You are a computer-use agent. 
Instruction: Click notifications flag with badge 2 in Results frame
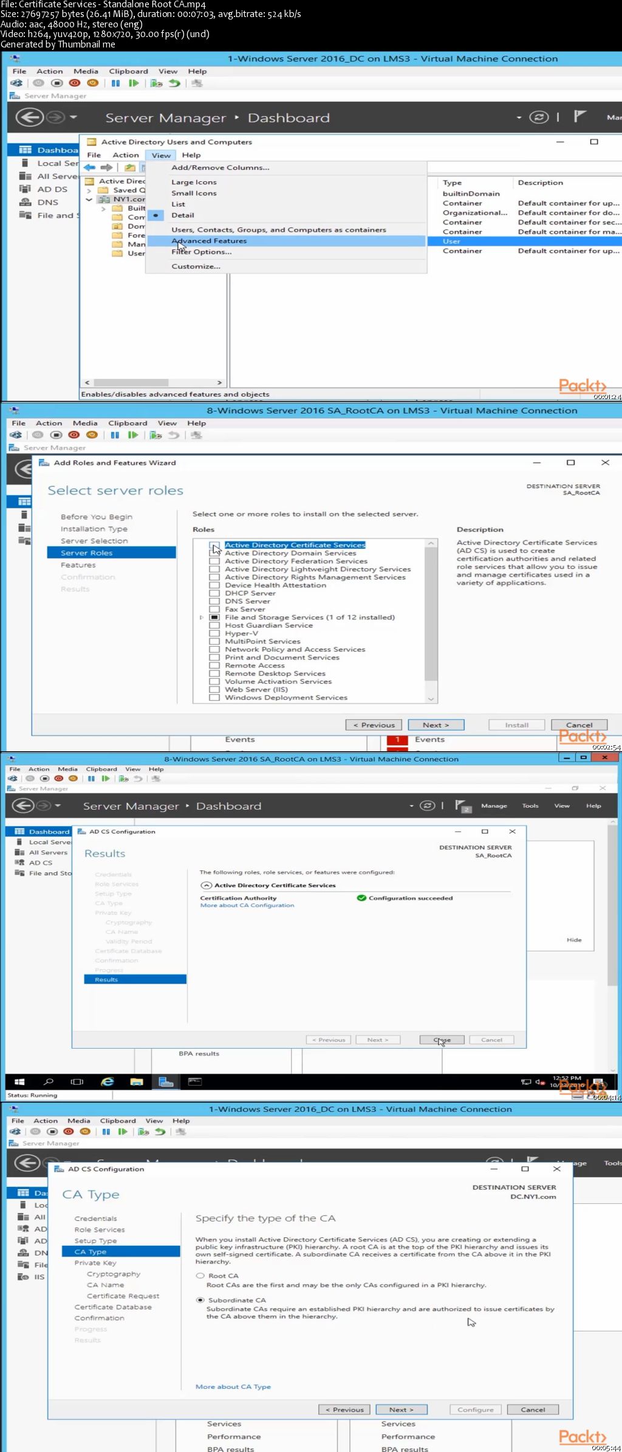(x=462, y=806)
